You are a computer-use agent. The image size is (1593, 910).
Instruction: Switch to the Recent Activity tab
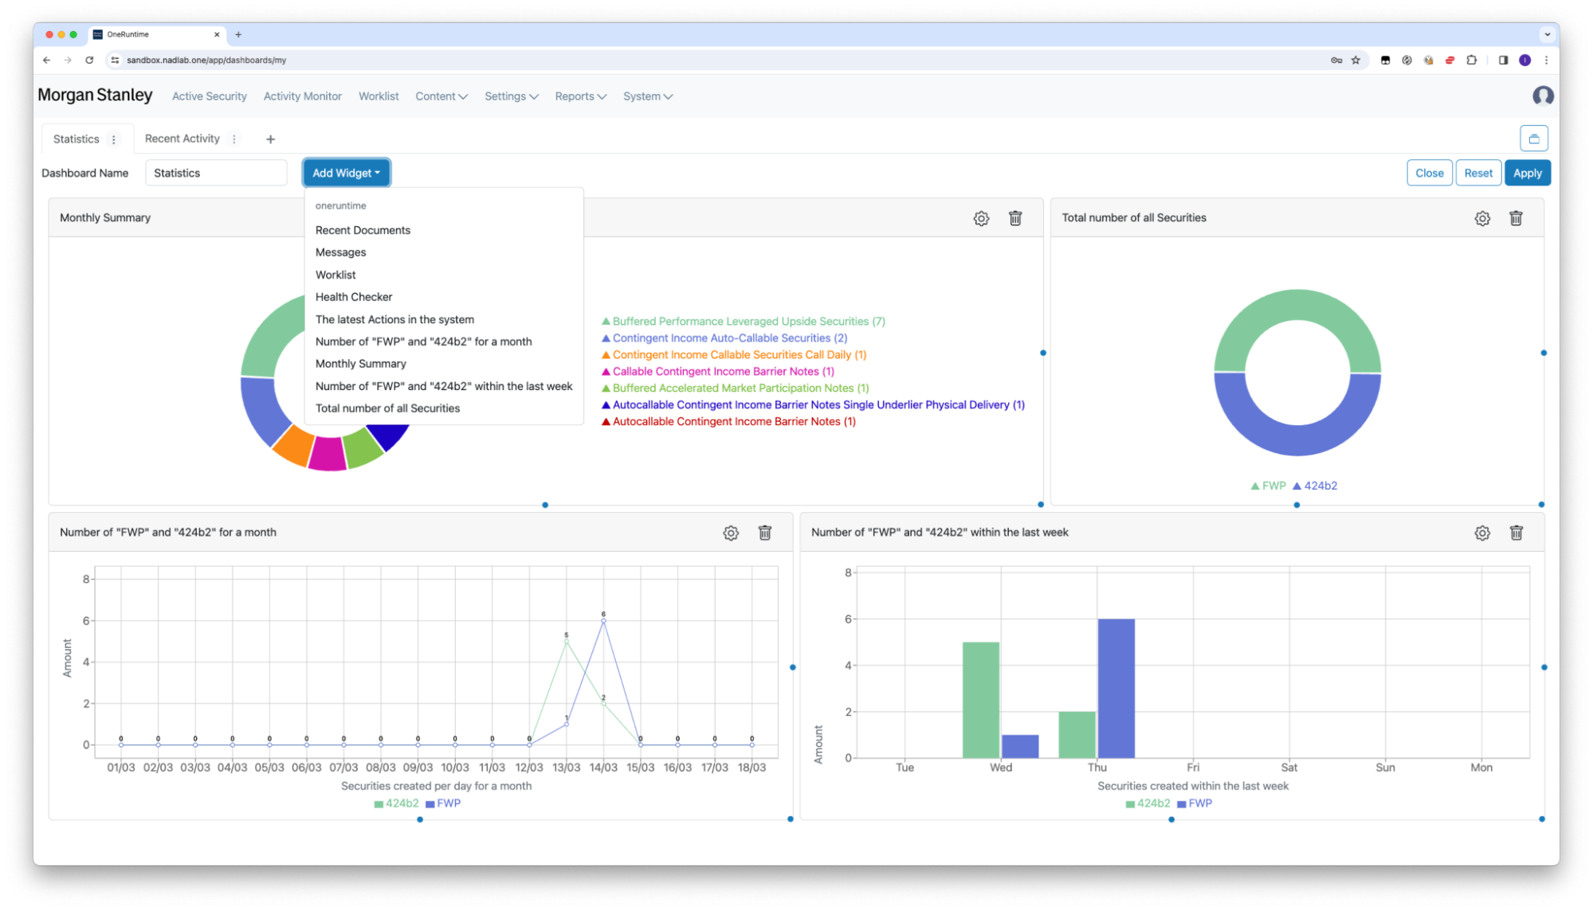[182, 139]
